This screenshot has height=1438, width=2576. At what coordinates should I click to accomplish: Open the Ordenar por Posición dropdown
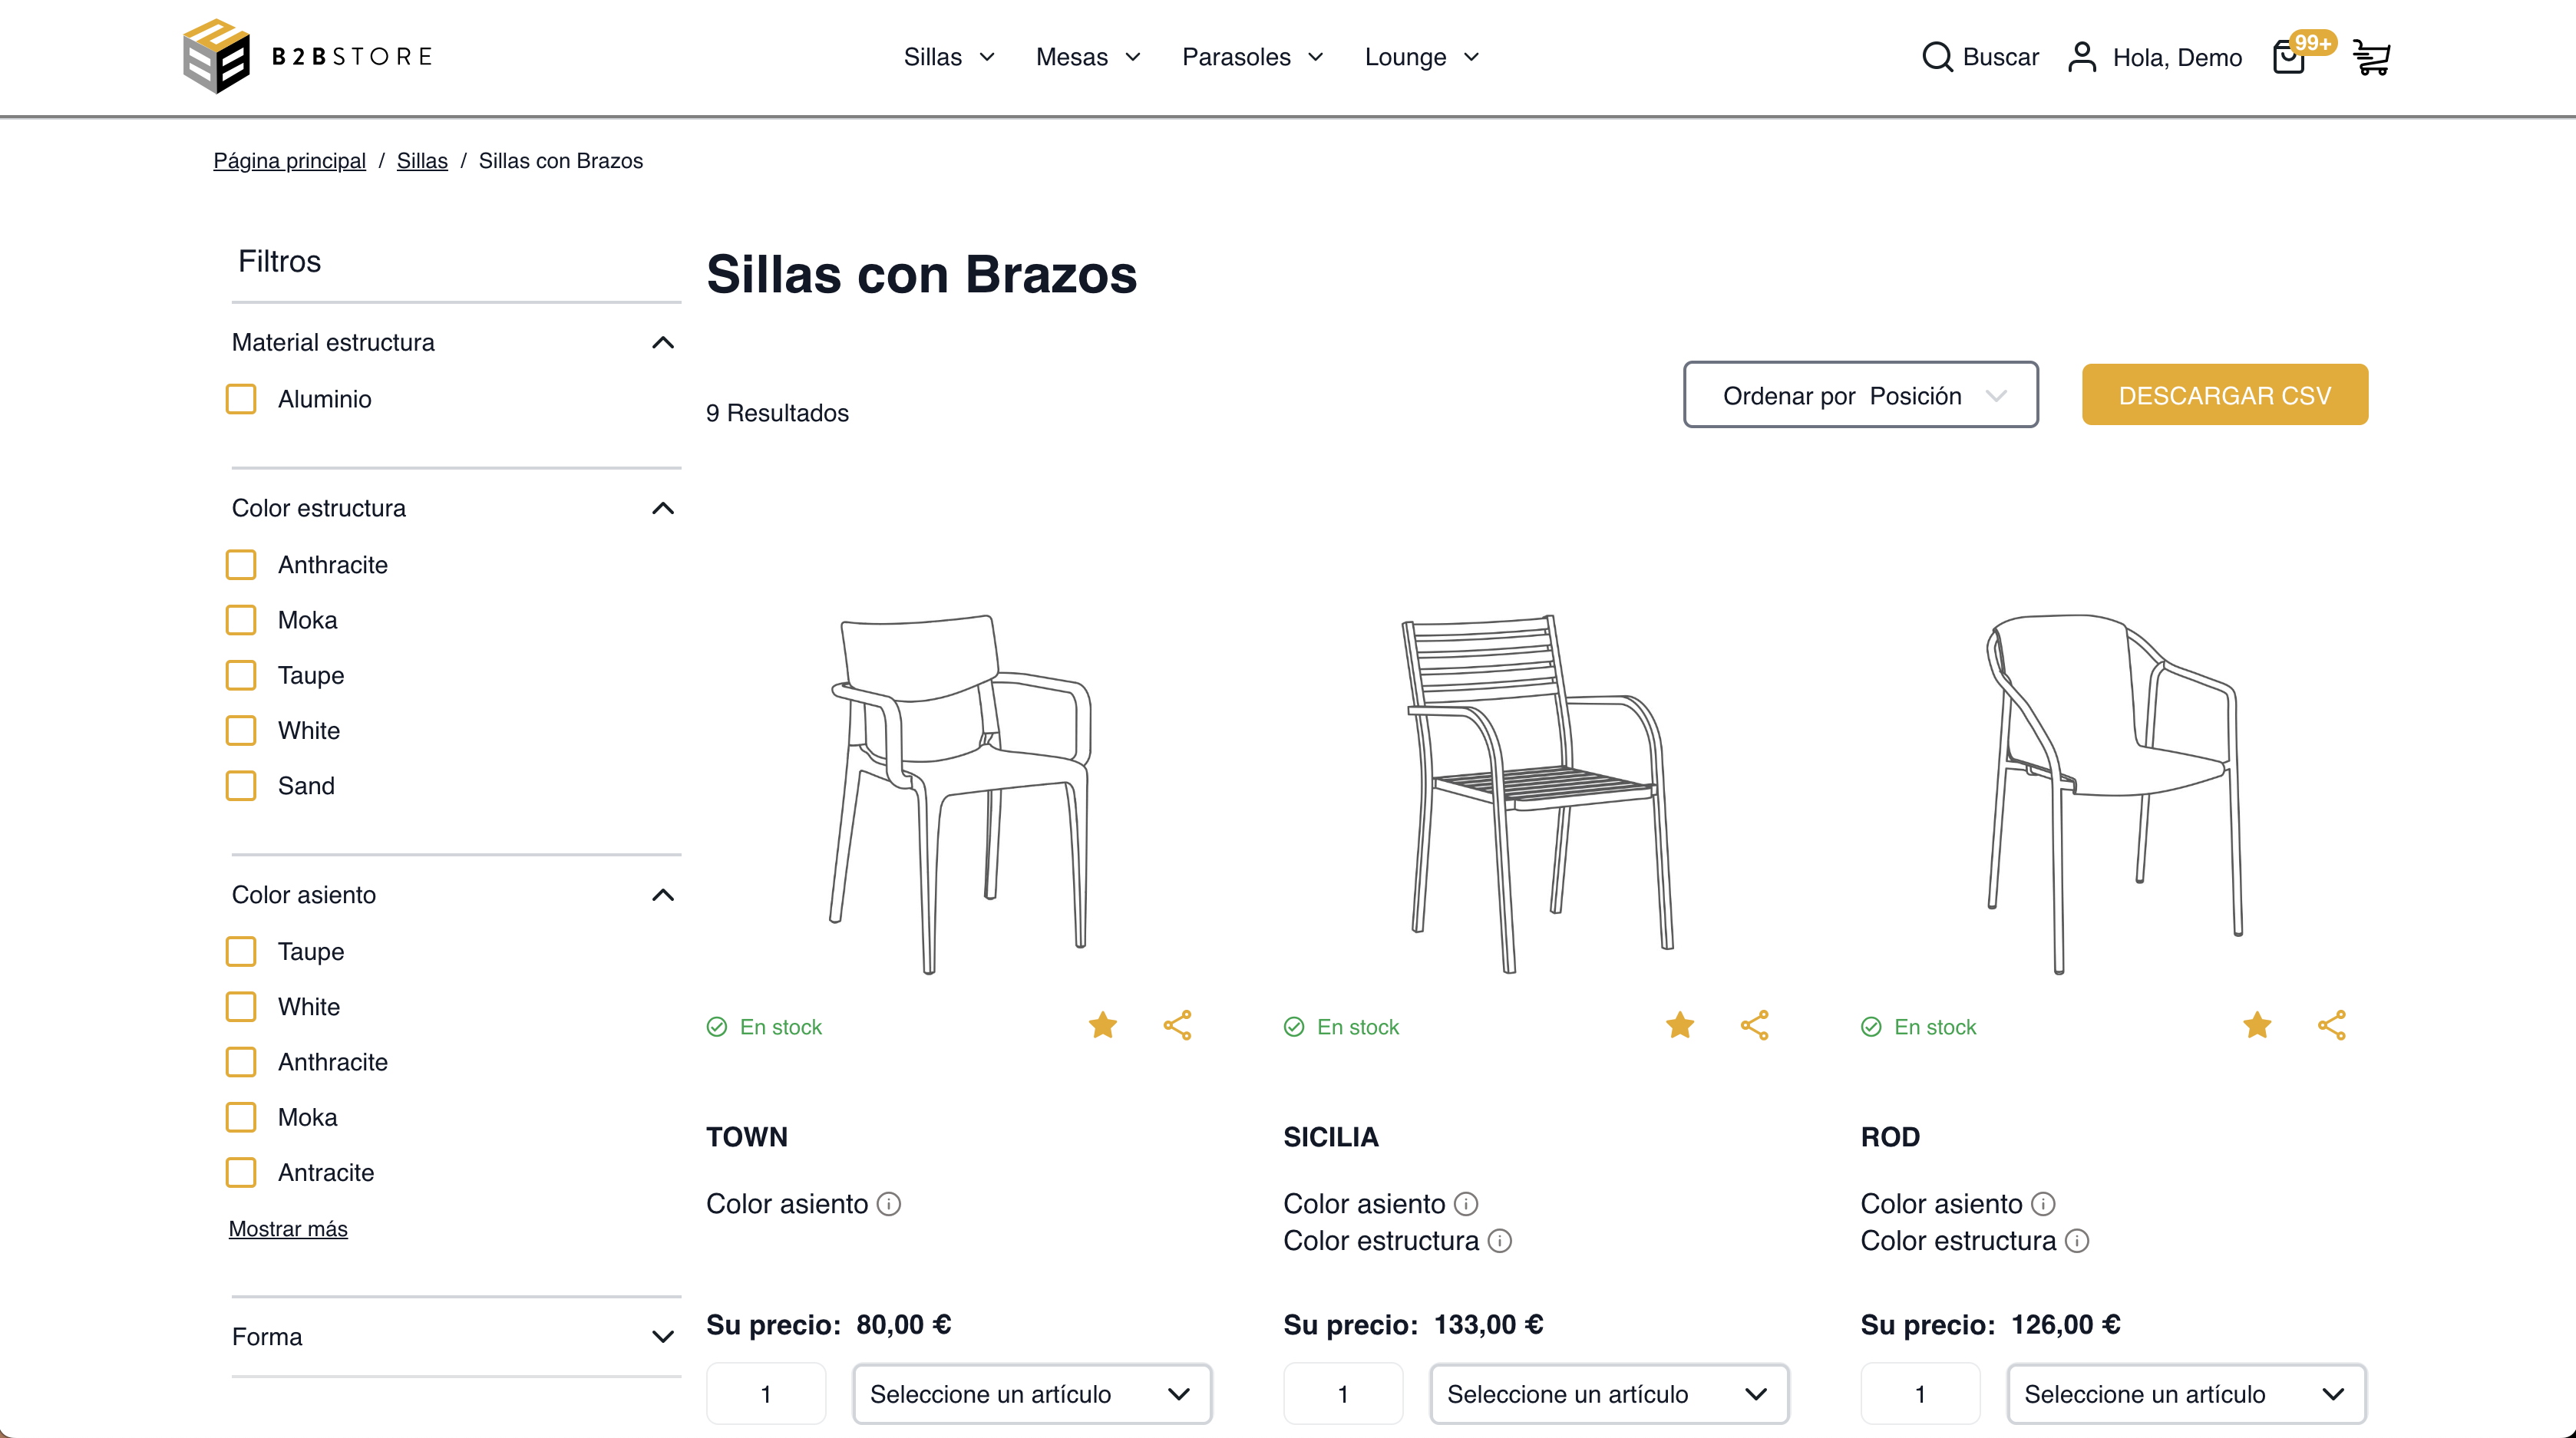pyautogui.click(x=1861, y=395)
